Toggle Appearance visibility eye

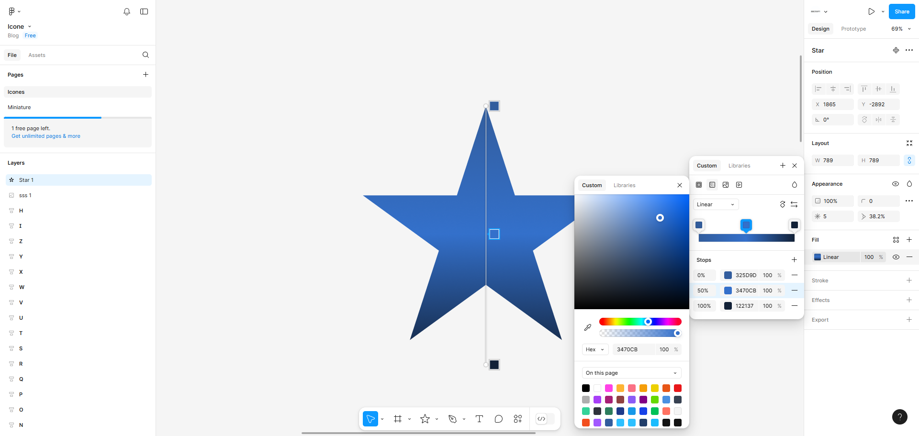pos(896,184)
